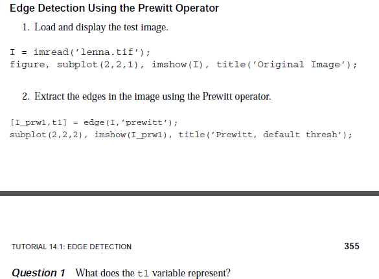Click the 'Question 1' label
379x279 pixels.
click(x=38, y=273)
